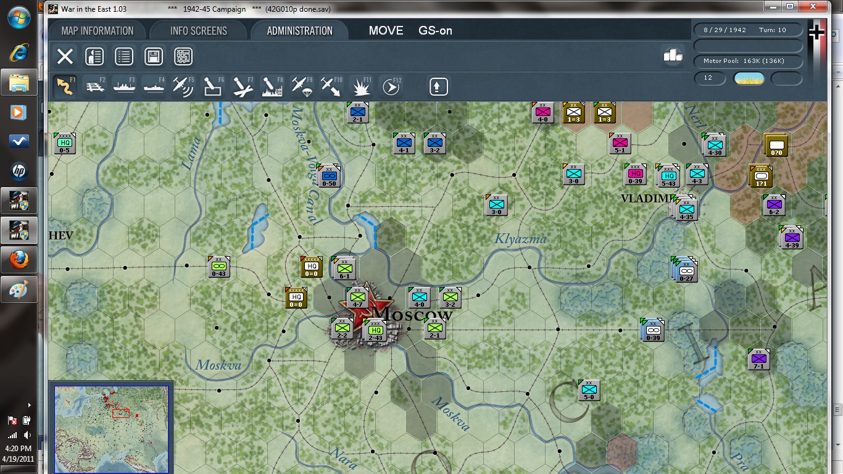Select the yellow 0?0 enemy unit

tap(776, 144)
